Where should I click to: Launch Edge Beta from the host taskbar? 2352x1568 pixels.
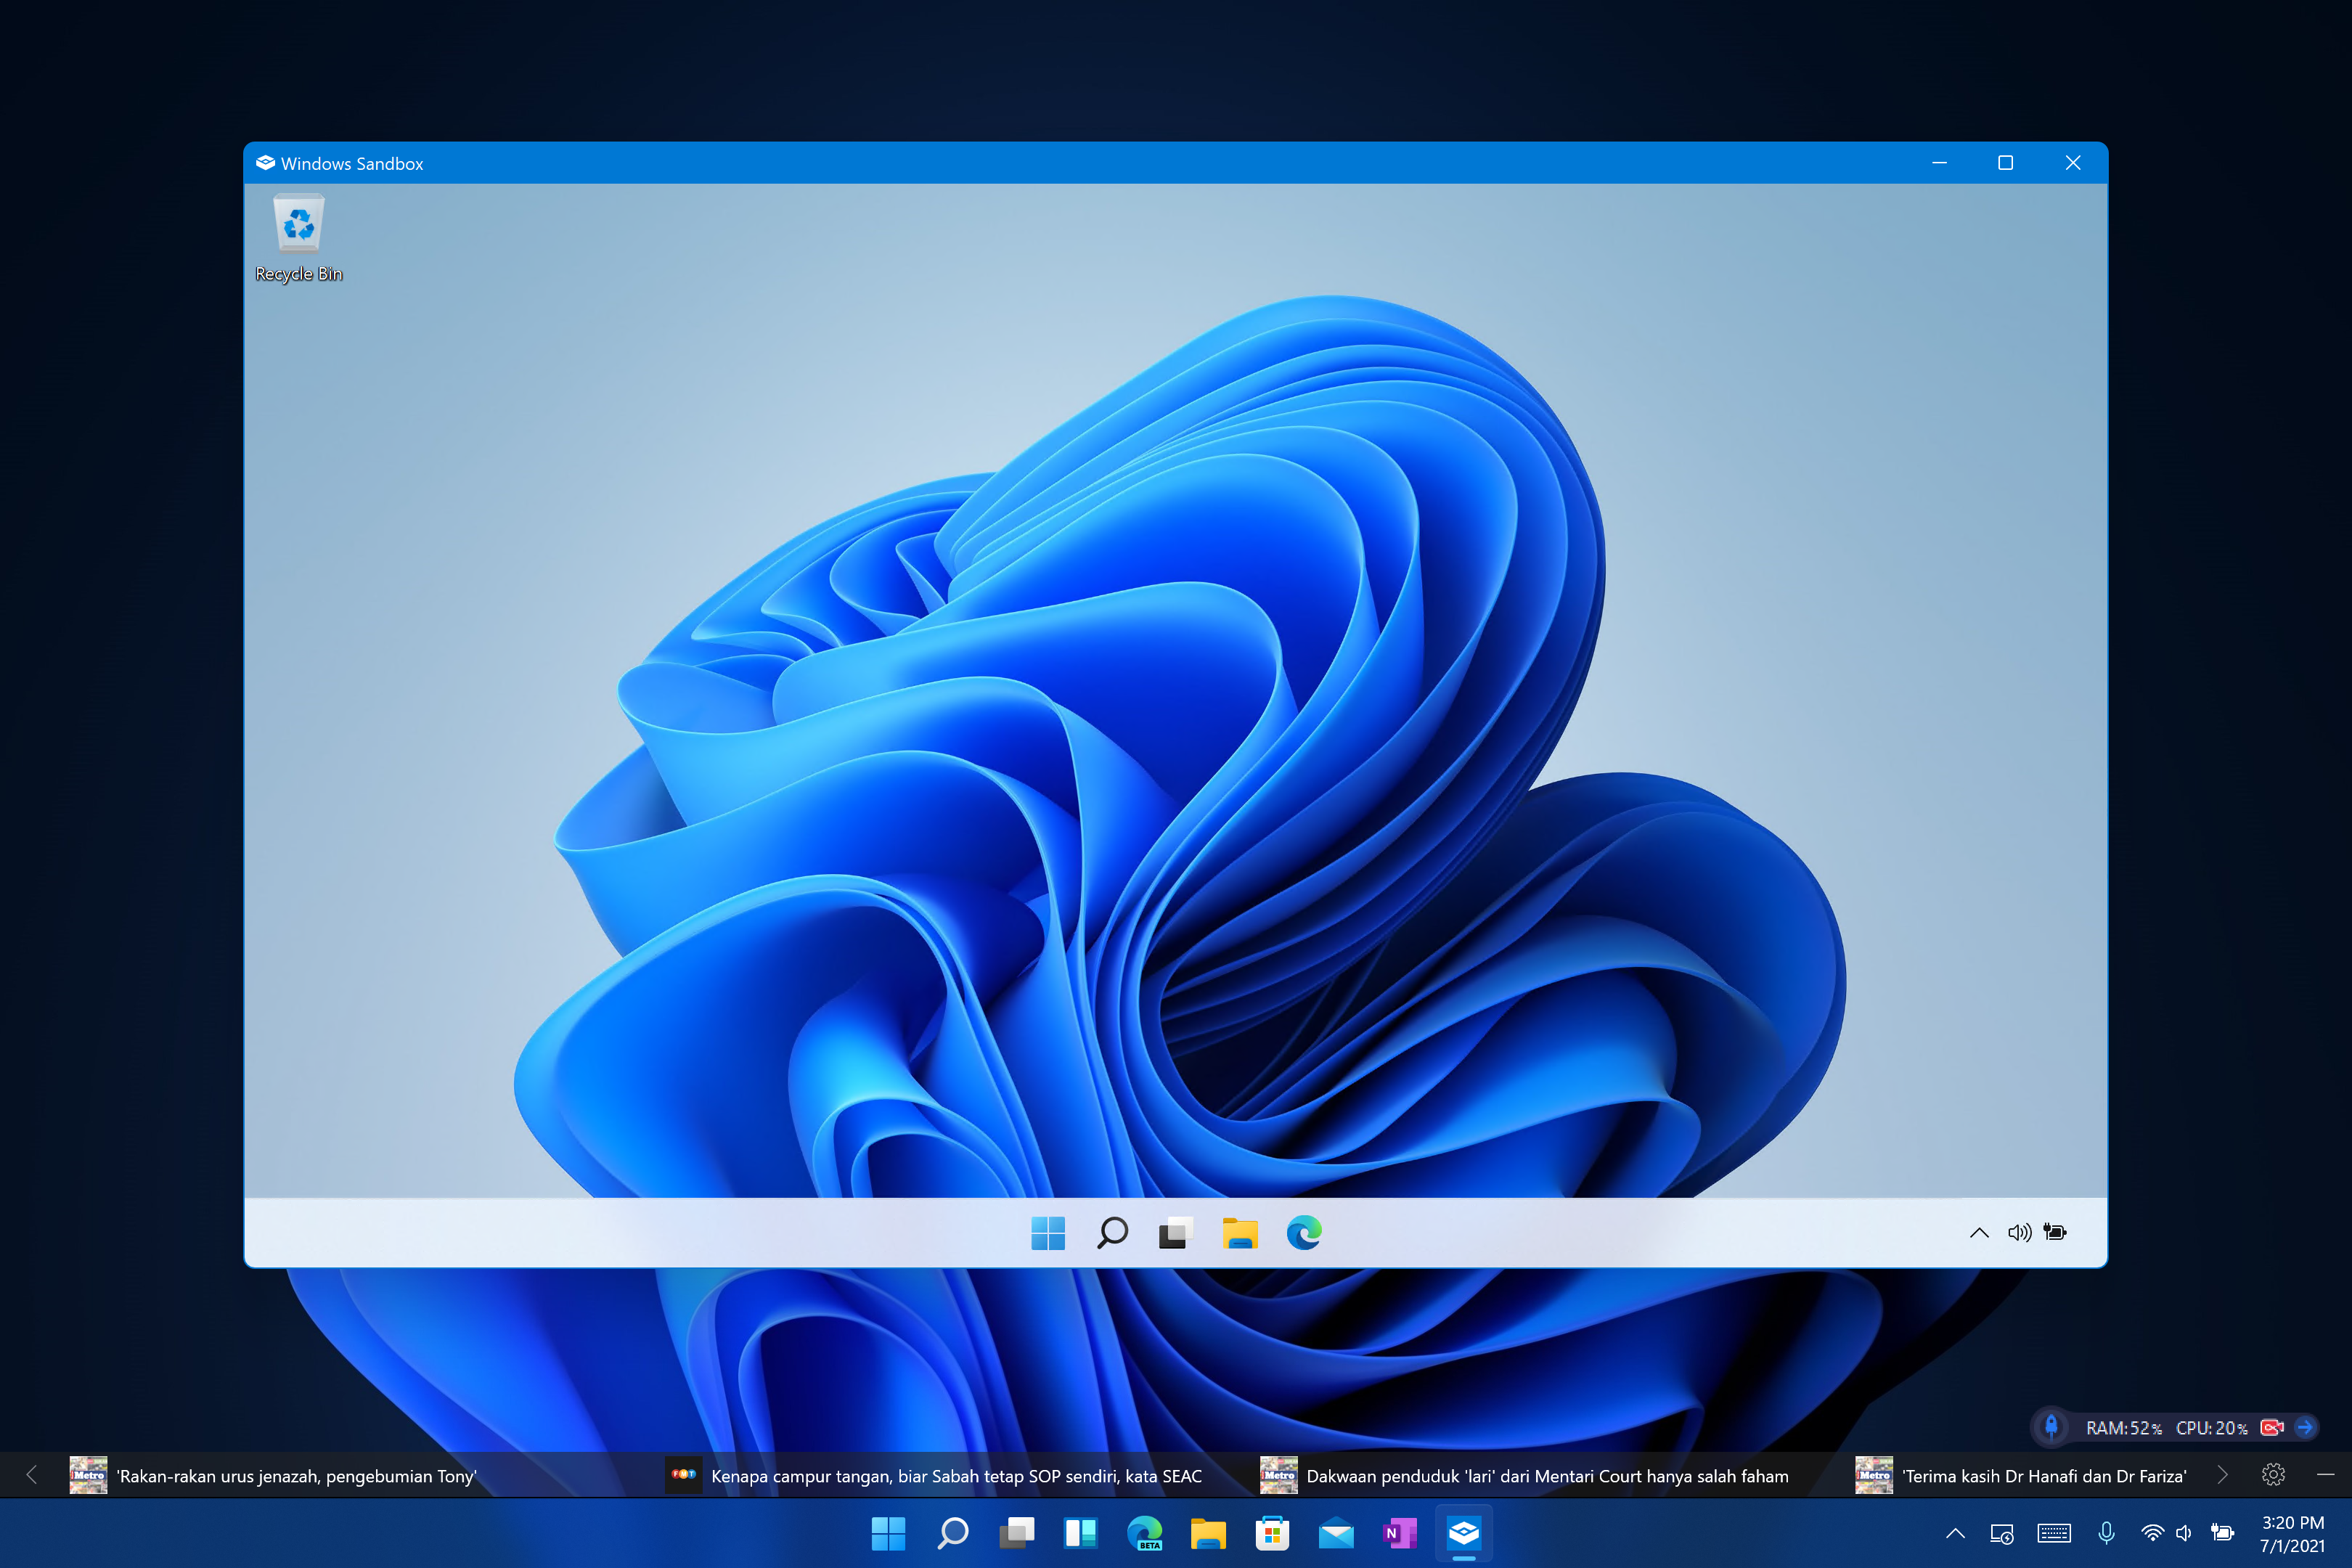(x=1145, y=1532)
